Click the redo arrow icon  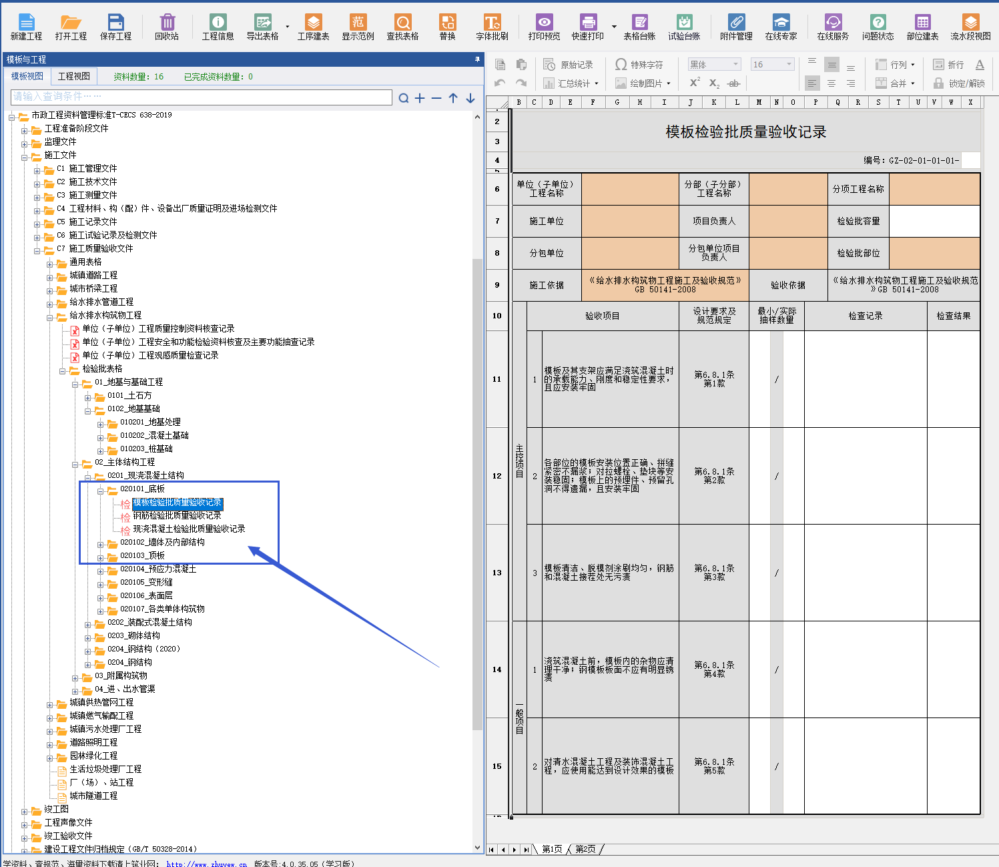point(521,83)
